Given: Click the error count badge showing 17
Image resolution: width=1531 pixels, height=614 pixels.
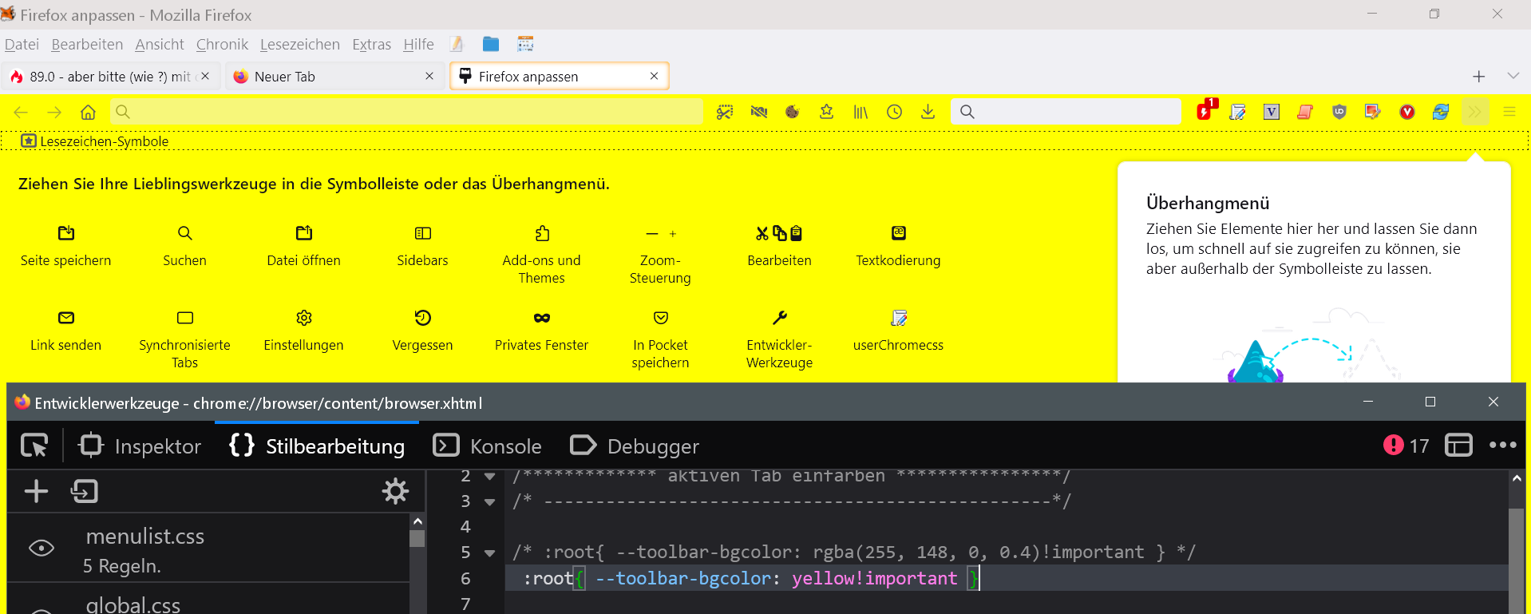Looking at the screenshot, I should point(1406,446).
